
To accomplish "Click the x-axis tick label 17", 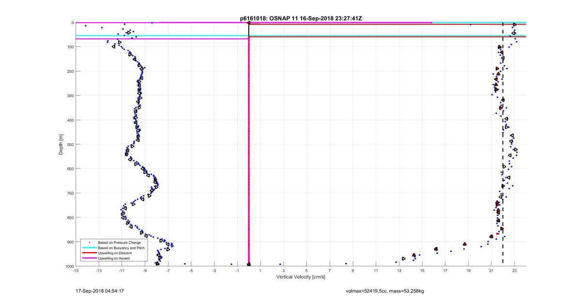I will click(445, 271).
